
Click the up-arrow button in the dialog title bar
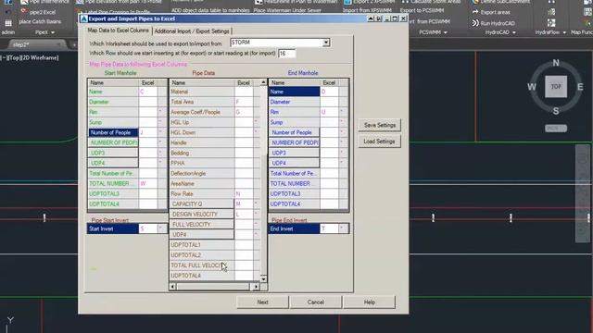coord(371,18)
